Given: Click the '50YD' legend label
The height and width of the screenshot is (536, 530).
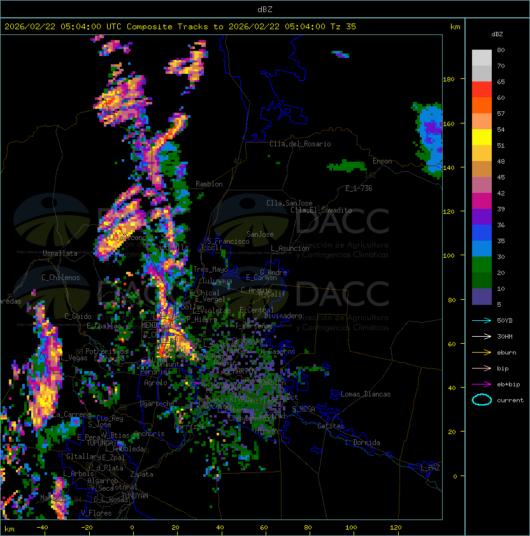Looking at the screenshot, I should click(x=505, y=320).
